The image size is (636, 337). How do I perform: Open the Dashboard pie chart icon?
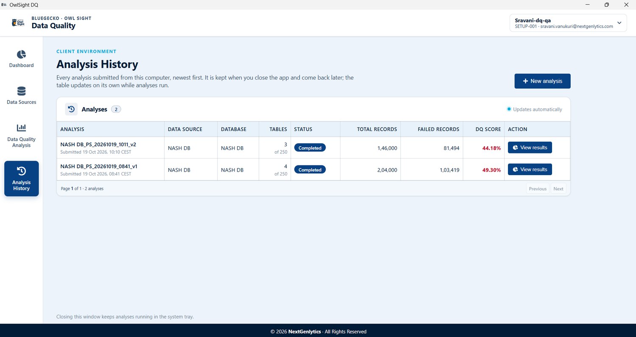21,54
